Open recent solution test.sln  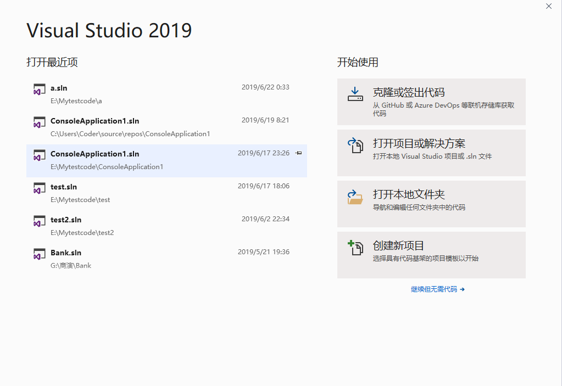tap(166, 194)
